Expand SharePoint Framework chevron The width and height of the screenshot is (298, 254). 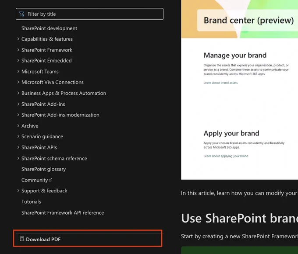[x=18, y=50]
